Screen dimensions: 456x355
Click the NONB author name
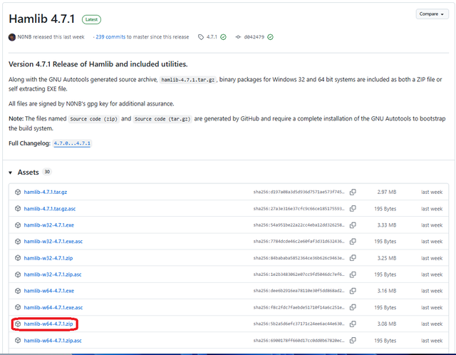click(x=24, y=37)
